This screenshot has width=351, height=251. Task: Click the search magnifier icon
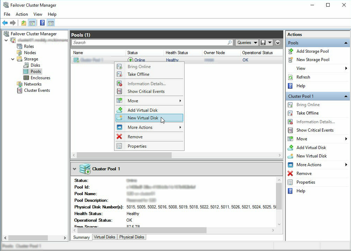click(230, 43)
